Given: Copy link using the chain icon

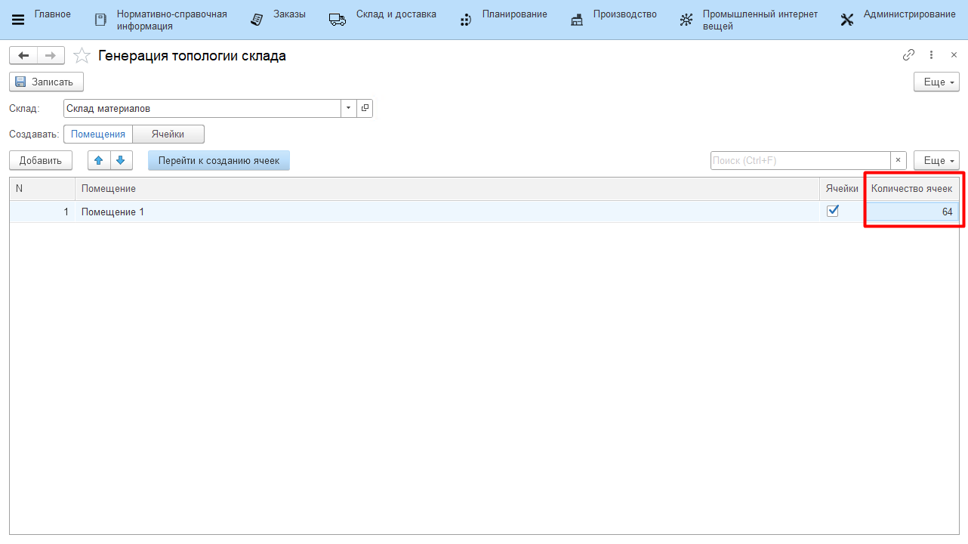Looking at the screenshot, I should click(x=908, y=55).
